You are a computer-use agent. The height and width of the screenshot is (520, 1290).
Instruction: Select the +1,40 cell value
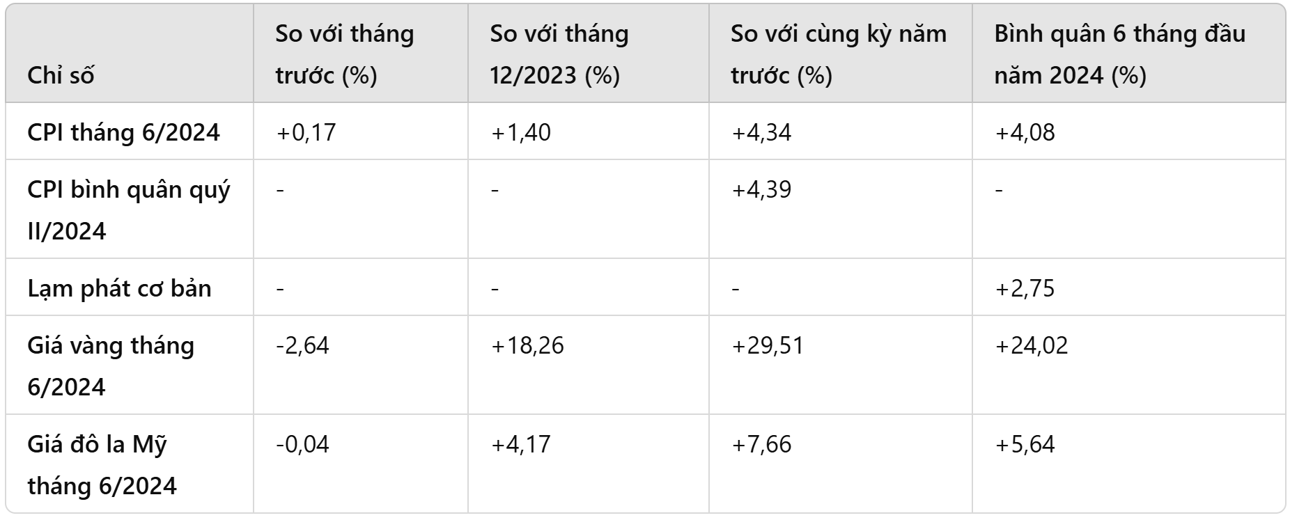click(x=520, y=132)
